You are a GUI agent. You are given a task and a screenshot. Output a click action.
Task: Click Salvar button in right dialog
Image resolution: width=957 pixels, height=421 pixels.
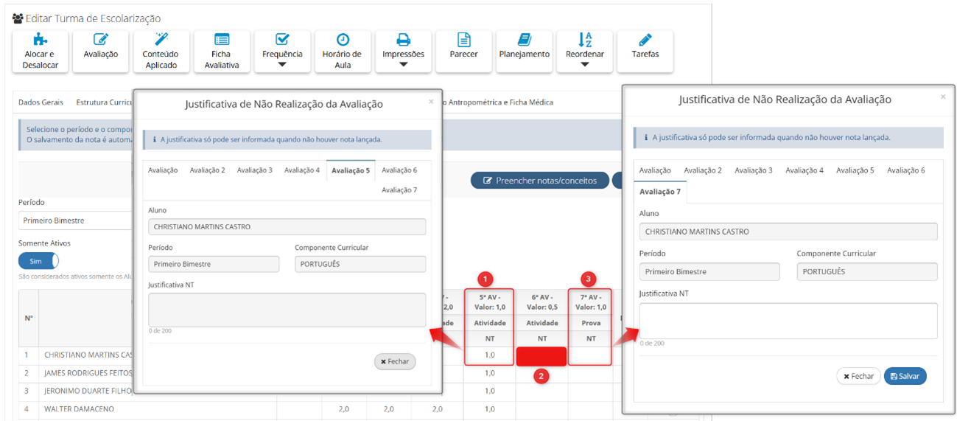tap(905, 376)
